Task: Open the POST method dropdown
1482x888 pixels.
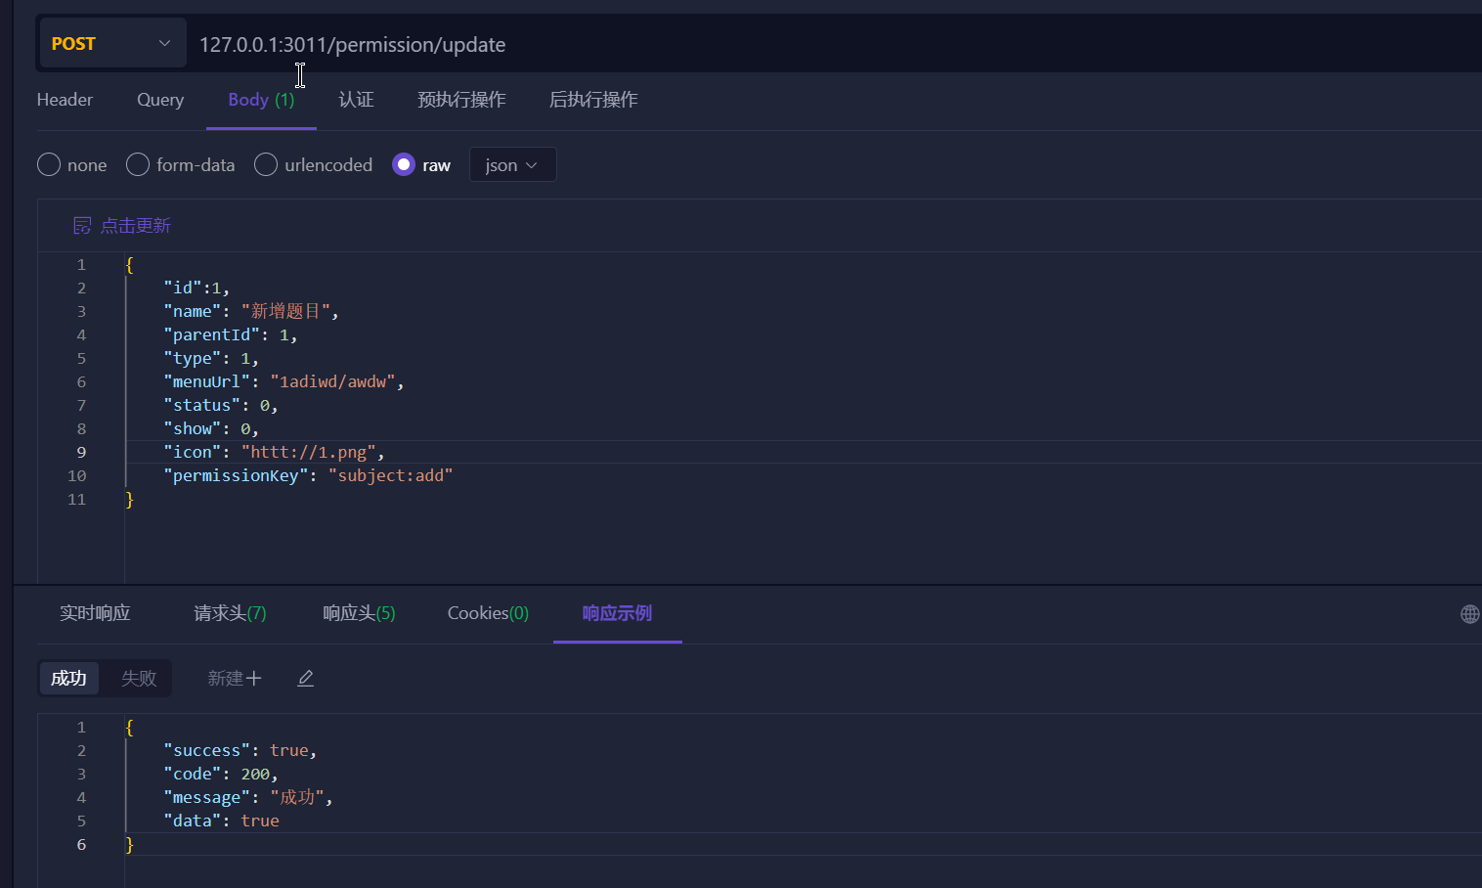Action: 112,44
